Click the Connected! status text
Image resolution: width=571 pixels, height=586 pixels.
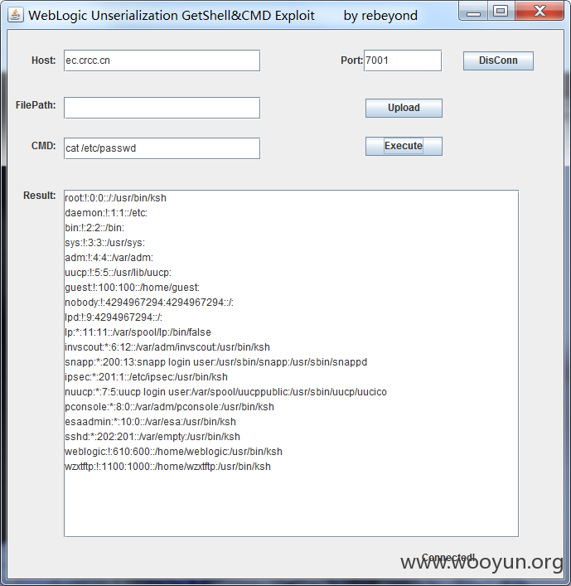click(448, 558)
